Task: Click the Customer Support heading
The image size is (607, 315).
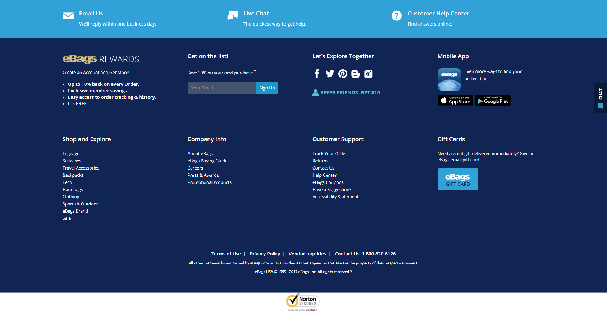Action: coord(338,139)
